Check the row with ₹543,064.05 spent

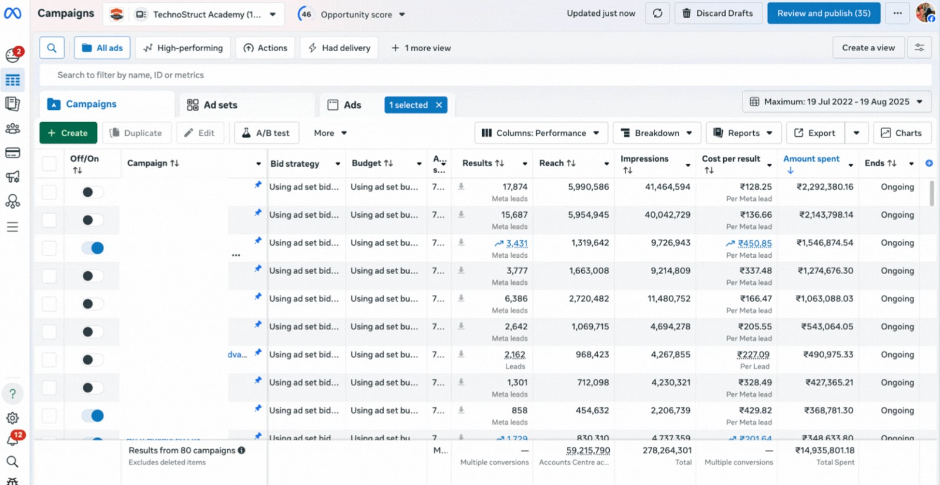point(49,332)
